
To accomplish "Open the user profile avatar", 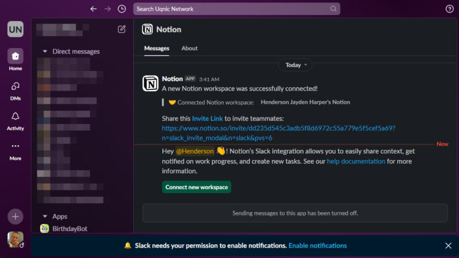I will tap(15, 240).
